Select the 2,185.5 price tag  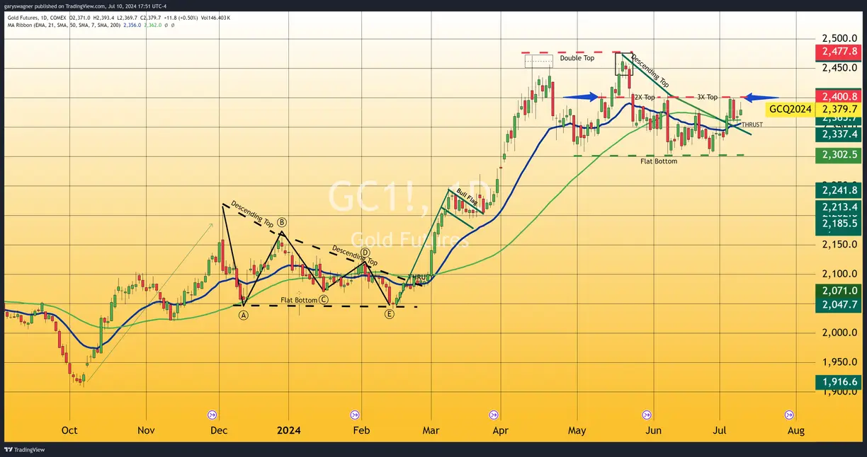coord(840,223)
